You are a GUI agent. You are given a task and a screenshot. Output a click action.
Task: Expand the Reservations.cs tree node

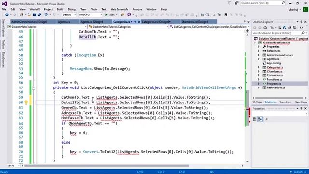[259, 87]
